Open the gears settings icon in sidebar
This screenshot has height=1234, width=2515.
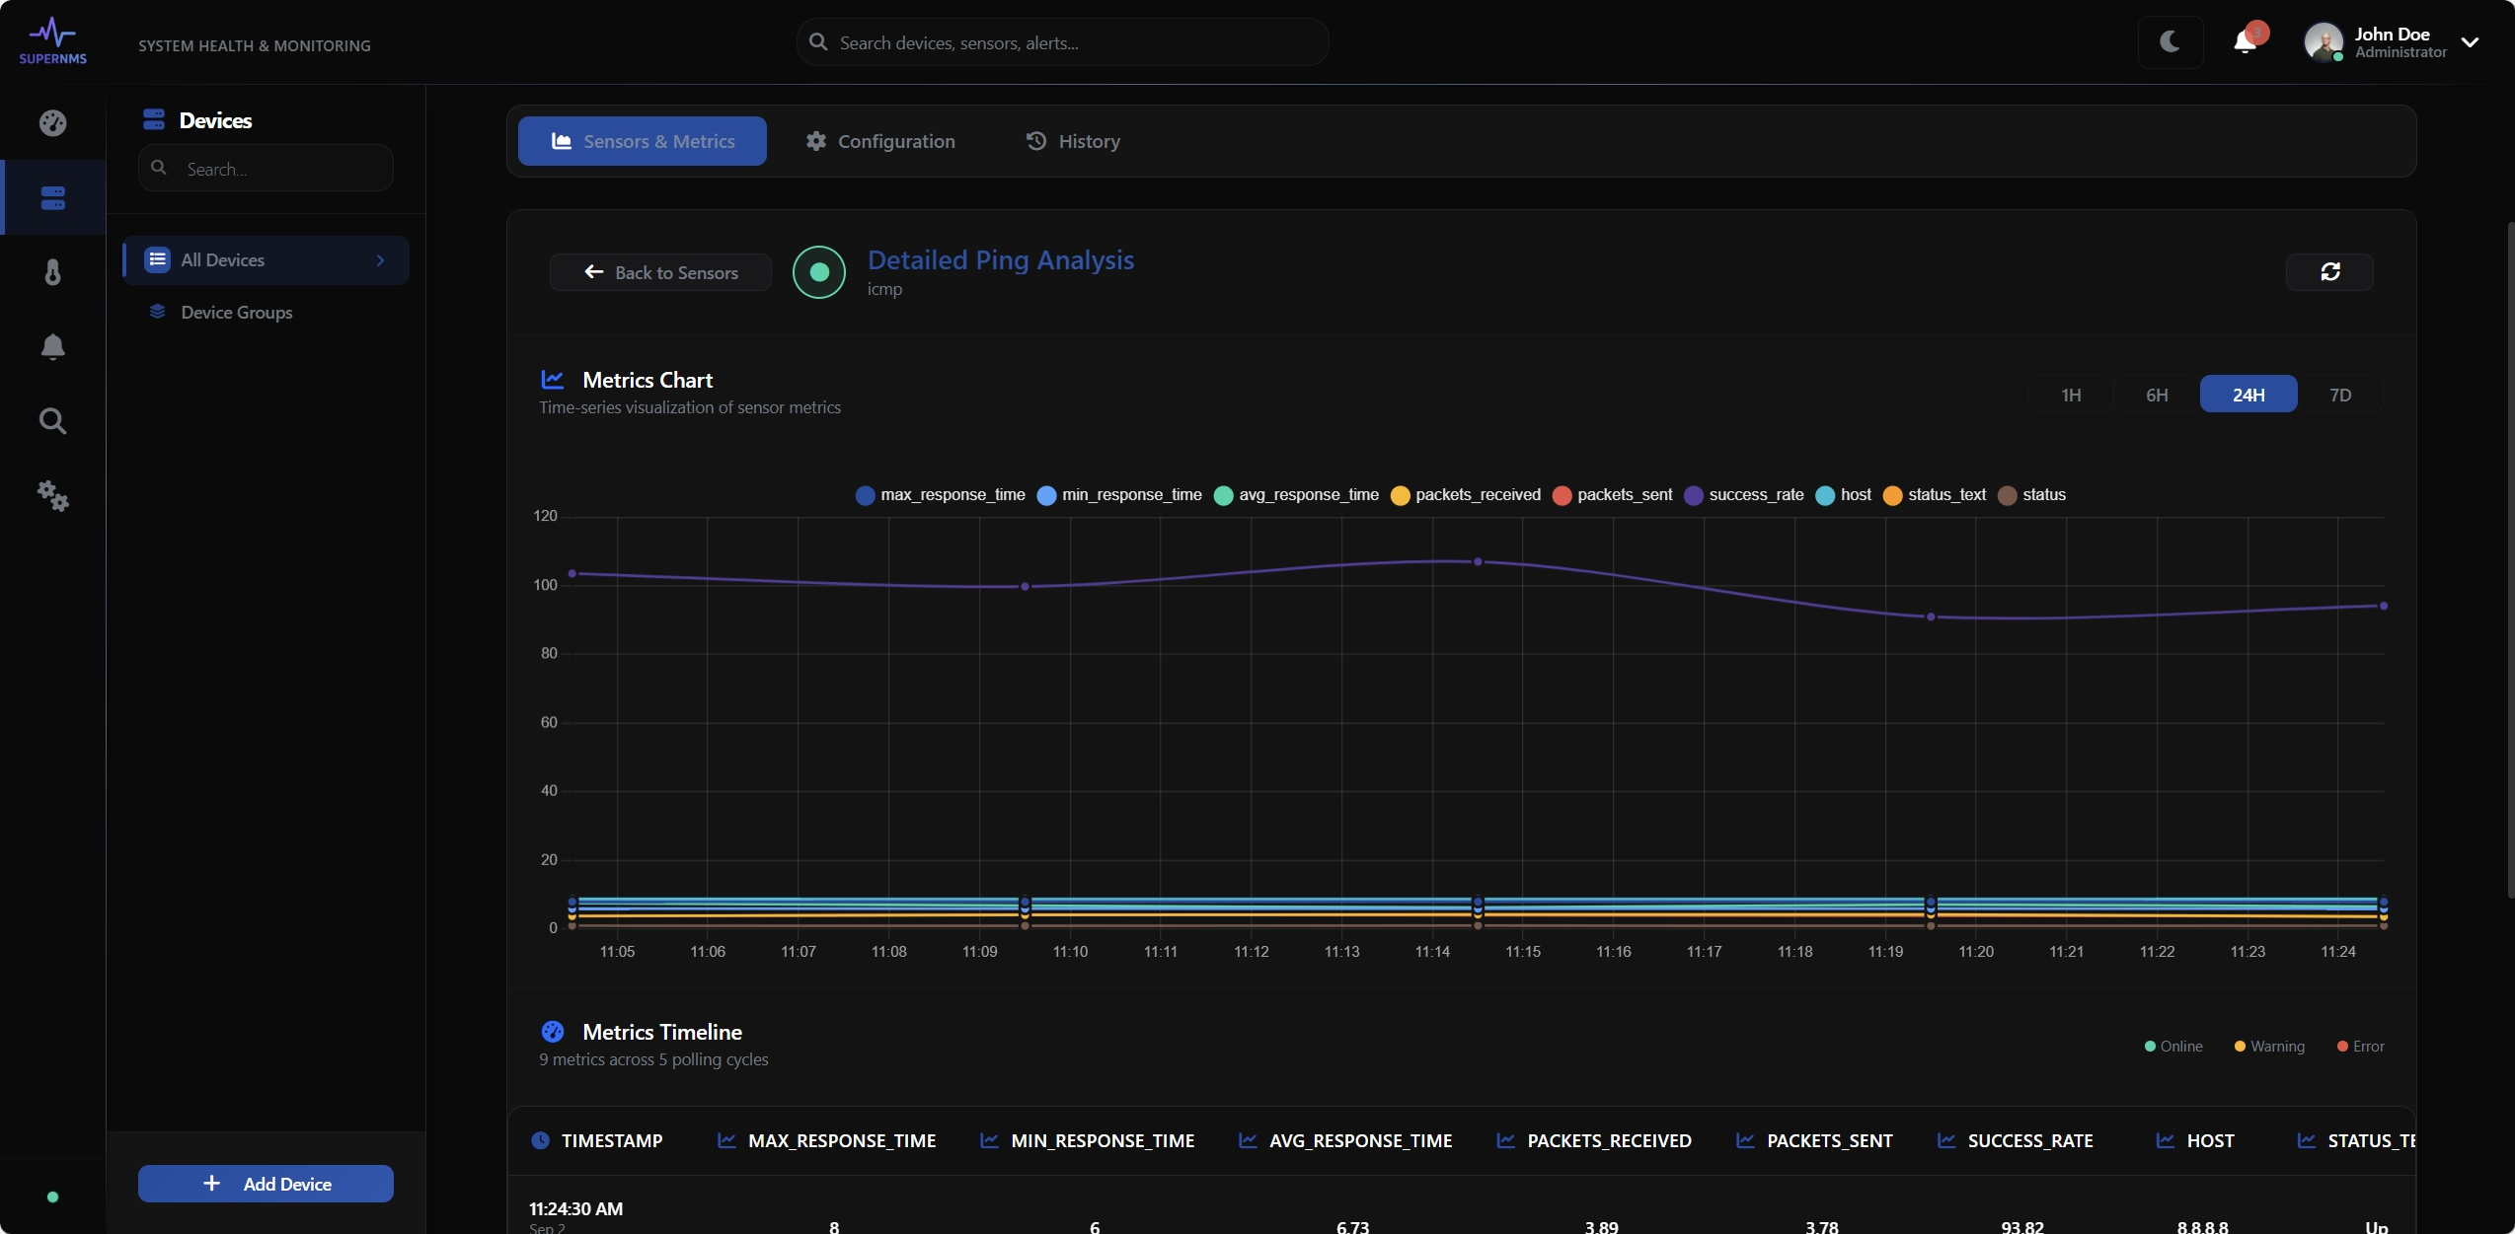[52, 495]
